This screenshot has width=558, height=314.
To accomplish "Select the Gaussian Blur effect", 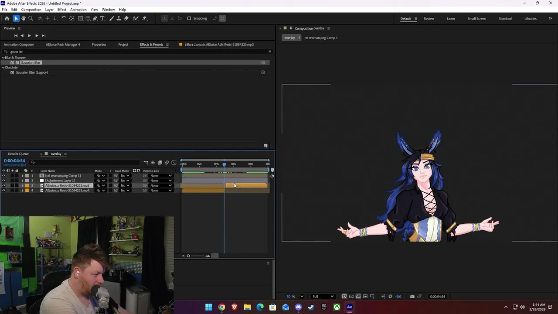I will [30, 62].
